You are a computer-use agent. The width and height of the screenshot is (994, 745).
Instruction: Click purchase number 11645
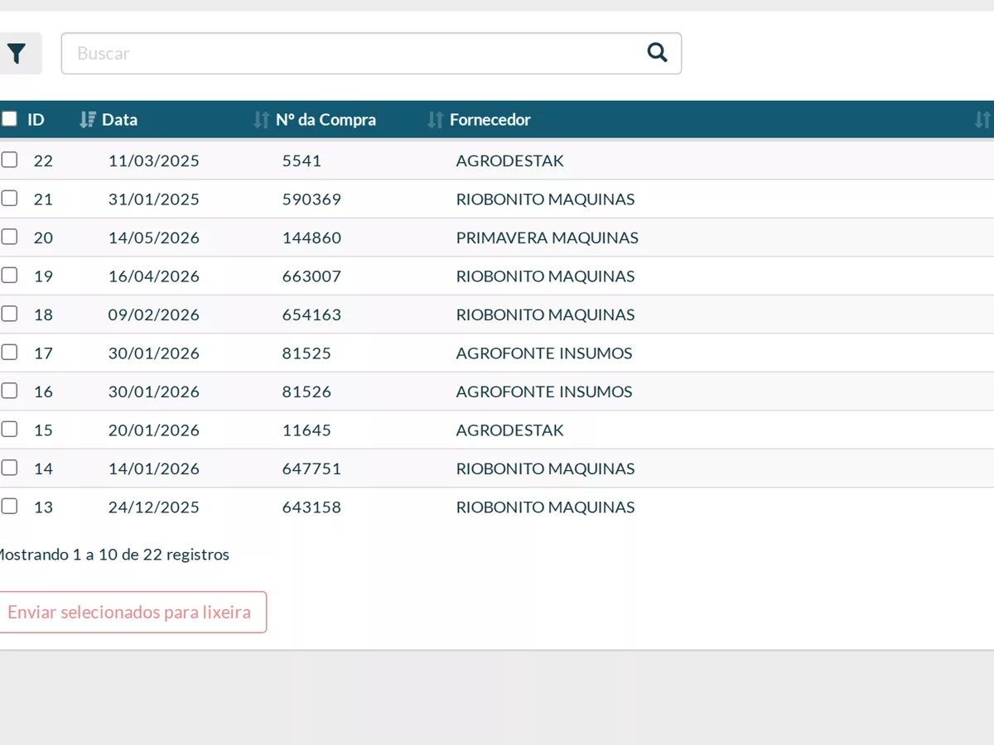pyautogui.click(x=306, y=430)
